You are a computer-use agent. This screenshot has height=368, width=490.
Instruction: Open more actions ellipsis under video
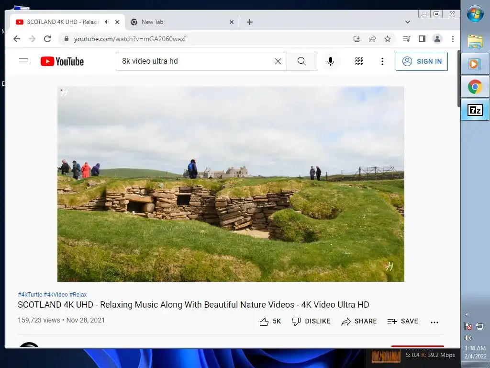tap(434, 322)
